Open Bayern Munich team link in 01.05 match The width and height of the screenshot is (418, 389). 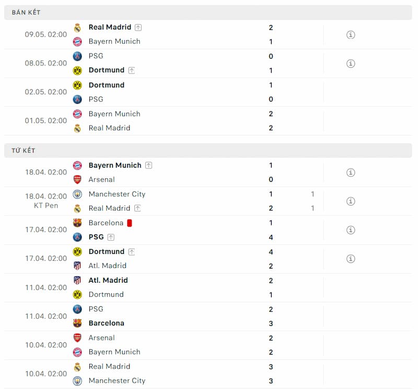click(114, 114)
